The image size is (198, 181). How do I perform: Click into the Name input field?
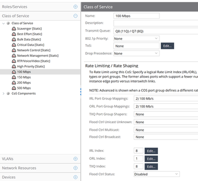coord(136,16)
